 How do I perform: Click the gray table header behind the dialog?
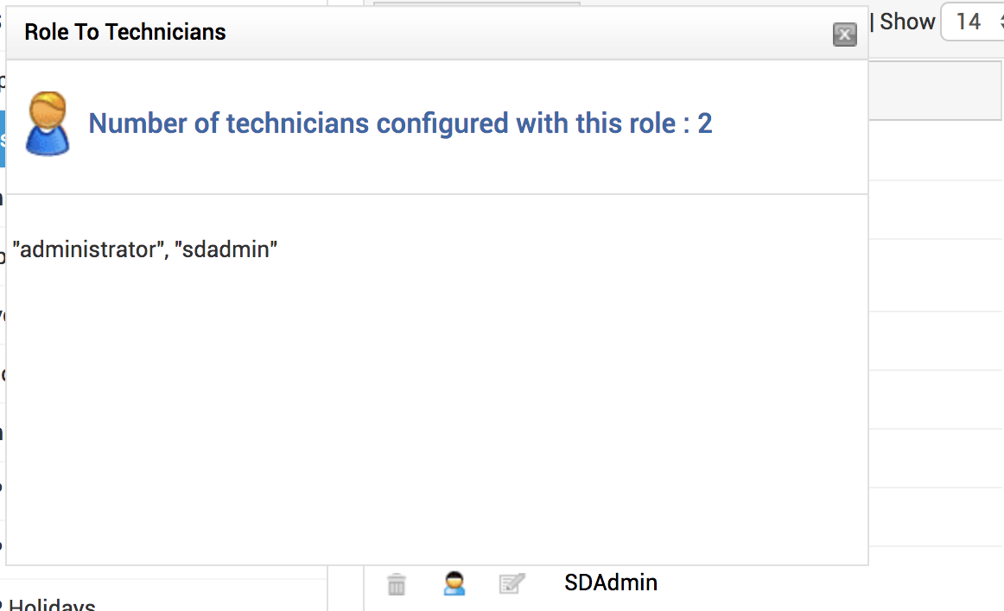coord(935,91)
